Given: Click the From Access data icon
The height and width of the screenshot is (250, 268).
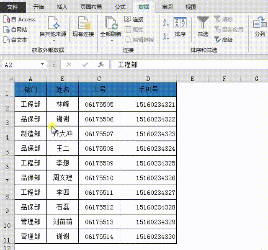Looking at the screenshot, I should [7, 19].
